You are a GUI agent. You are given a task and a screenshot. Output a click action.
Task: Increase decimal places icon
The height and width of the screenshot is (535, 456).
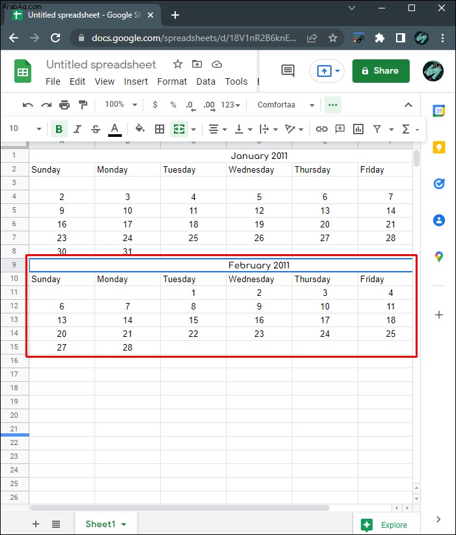click(x=209, y=106)
